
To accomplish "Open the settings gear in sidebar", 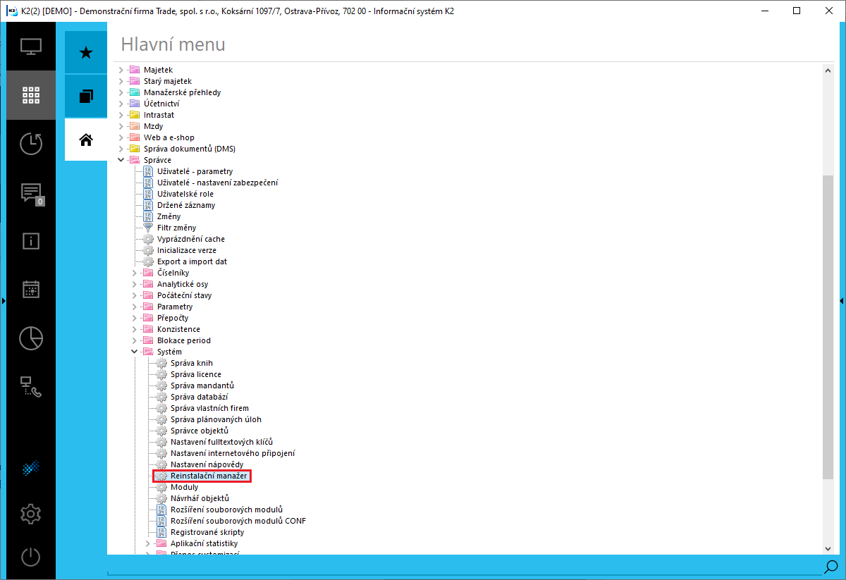I will point(30,514).
